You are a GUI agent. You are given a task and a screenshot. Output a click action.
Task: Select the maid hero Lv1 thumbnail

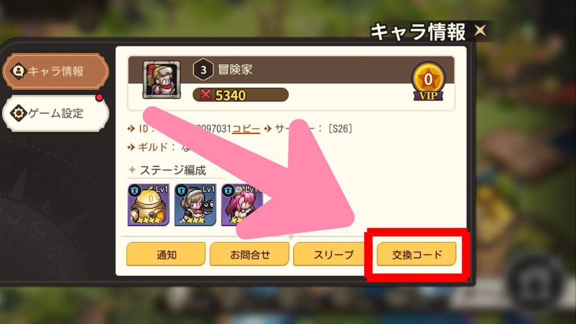tap(195, 205)
